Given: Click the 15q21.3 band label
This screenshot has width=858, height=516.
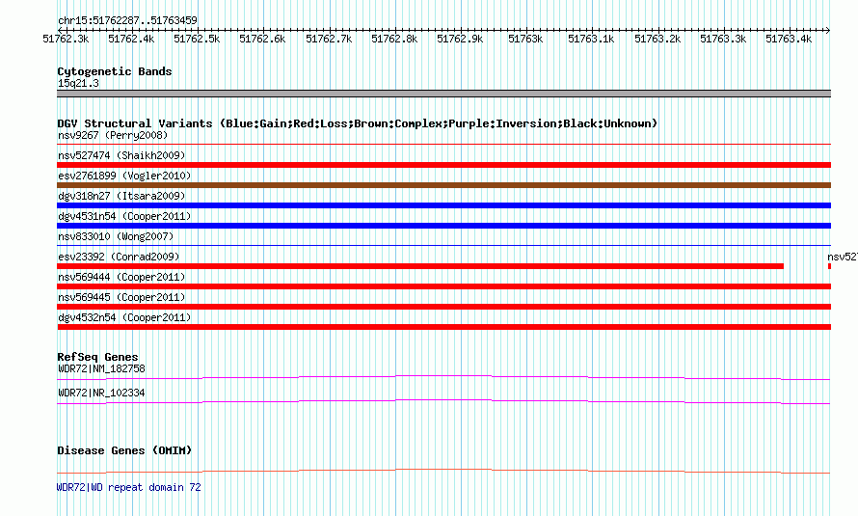Looking at the screenshot, I should [x=78, y=83].
